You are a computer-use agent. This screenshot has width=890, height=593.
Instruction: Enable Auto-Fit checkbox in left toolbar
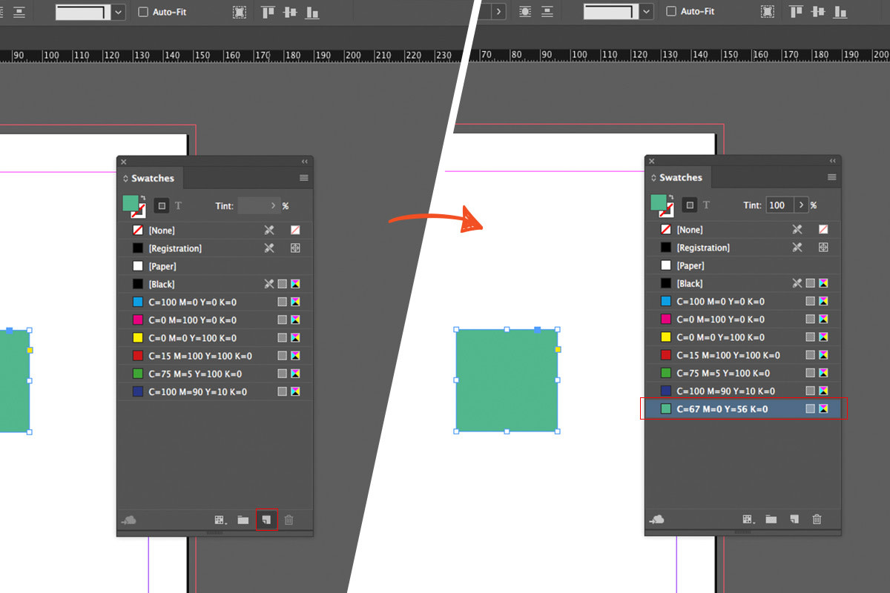pos(143,12)
